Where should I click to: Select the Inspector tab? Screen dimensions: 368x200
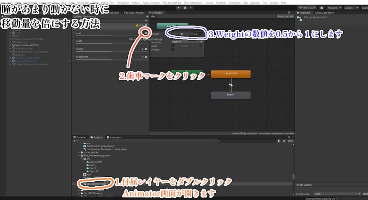click(304, 13)
